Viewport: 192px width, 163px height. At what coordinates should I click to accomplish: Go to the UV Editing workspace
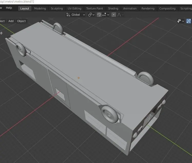(x=74, y=8)
